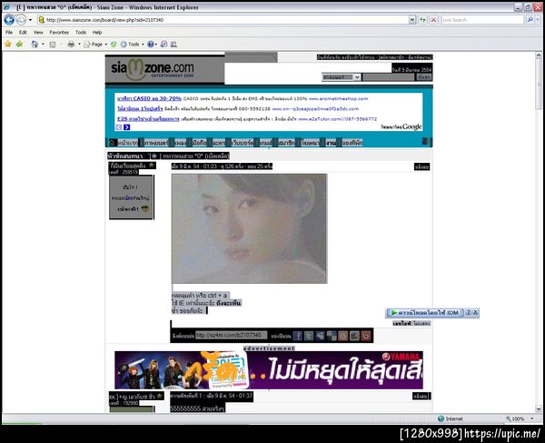
Task: Click the Stop loading X icon
Action: point(433,20)
